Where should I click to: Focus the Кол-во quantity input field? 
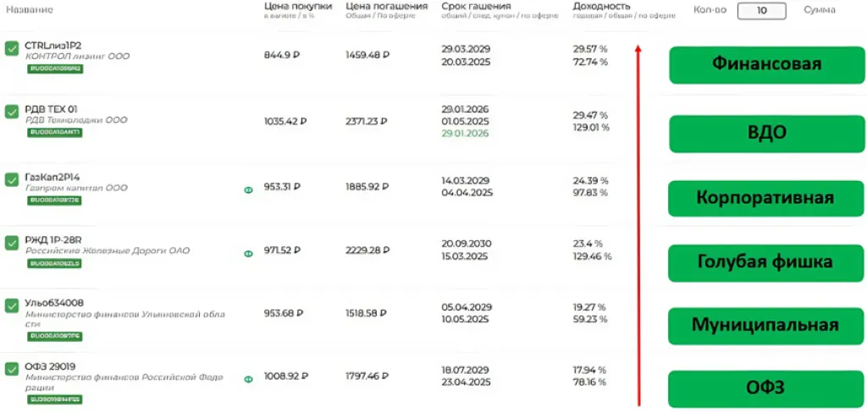pos(762,10)
